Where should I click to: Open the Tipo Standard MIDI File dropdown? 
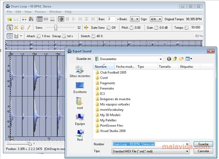151,151
